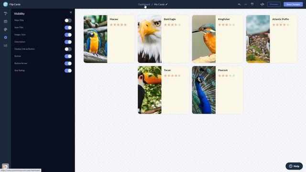Click the Peacock card title
This screenshot has height=172, width=306.
223,70
